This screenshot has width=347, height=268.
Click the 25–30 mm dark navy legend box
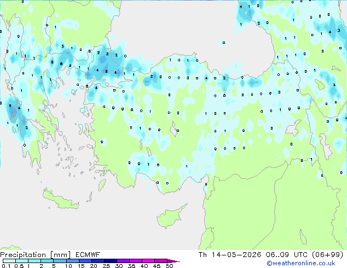111,261
